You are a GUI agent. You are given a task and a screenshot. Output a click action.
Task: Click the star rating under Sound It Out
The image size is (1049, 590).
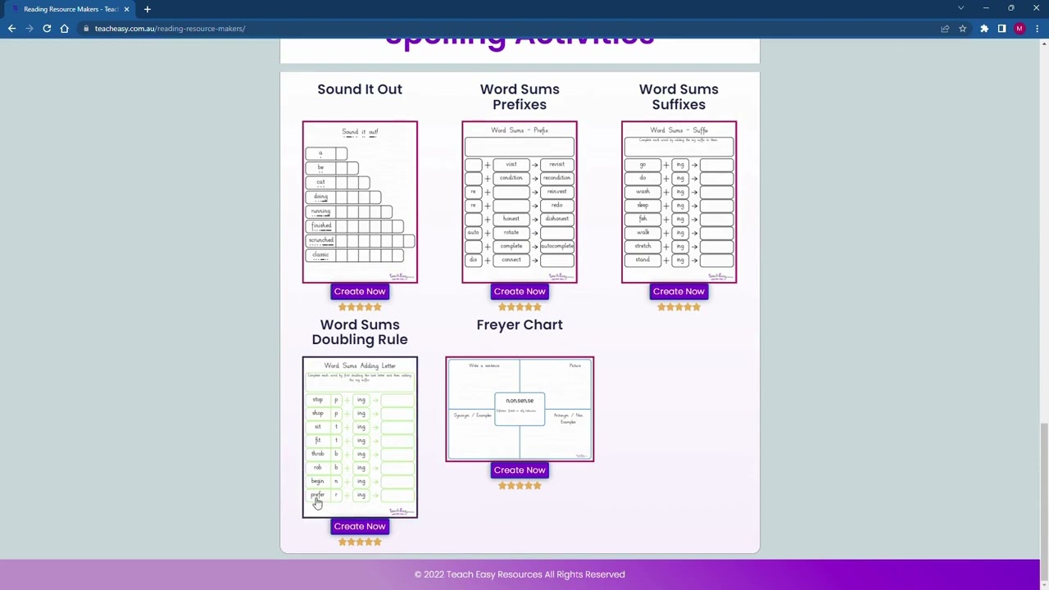[360, 307]
